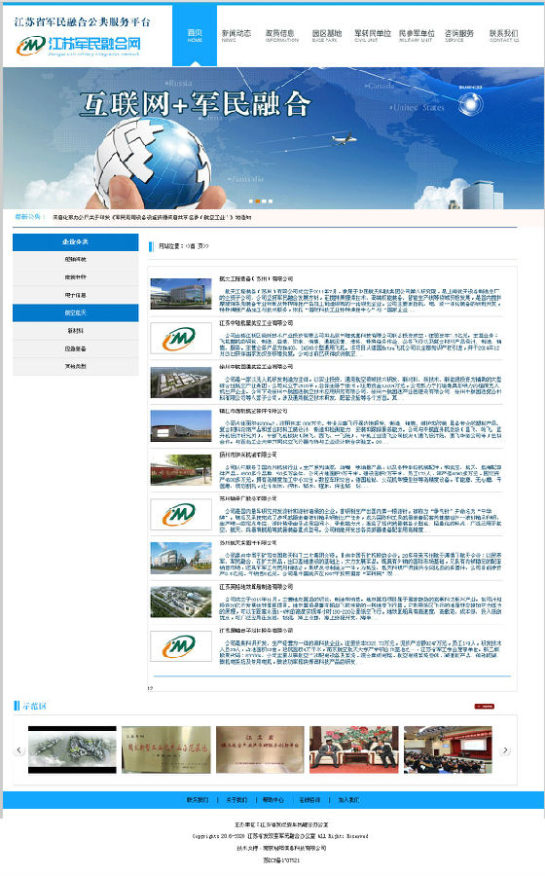Open the meeting-with-flowers carousel photo
545x876 pixels.
354,749
